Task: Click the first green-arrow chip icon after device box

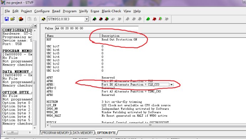Action: pos(94,19)
